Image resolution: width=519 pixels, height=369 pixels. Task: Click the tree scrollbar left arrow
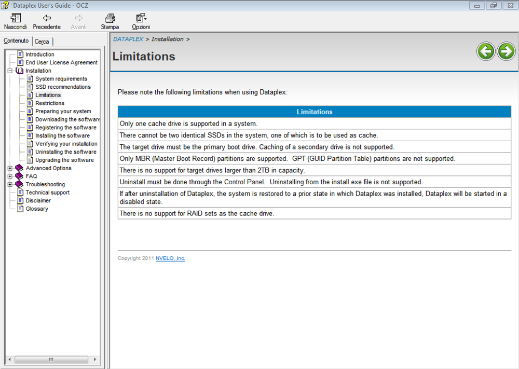pos(9,360)
